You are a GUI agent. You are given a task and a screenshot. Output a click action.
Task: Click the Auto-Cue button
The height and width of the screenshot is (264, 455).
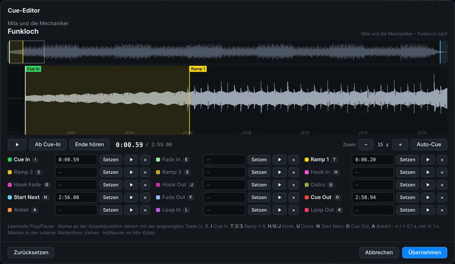pyautogui.click(x=428, y=145)
